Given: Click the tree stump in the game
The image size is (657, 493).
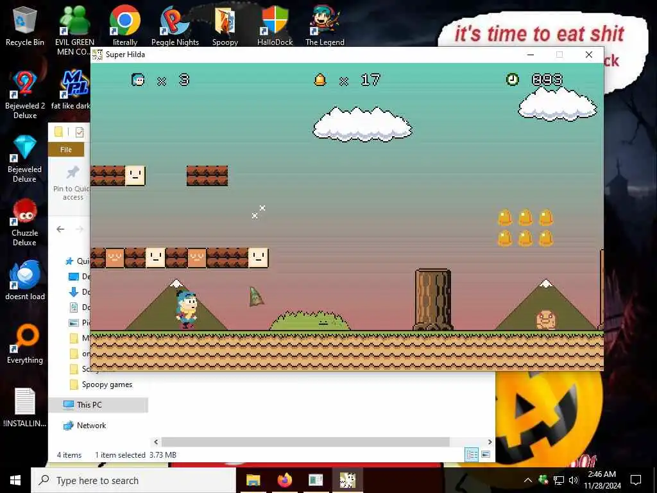Looking at the screenshot, I should pos(433,300).
